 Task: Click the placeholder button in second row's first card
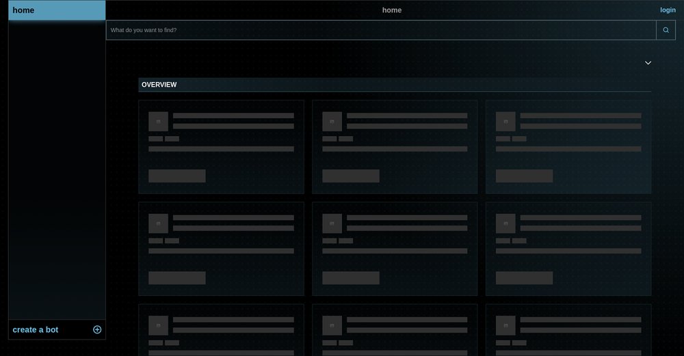point(177,277)
